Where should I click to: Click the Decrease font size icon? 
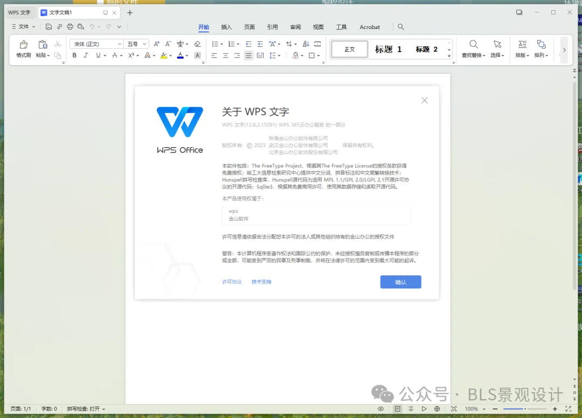(x=168, y=44)
